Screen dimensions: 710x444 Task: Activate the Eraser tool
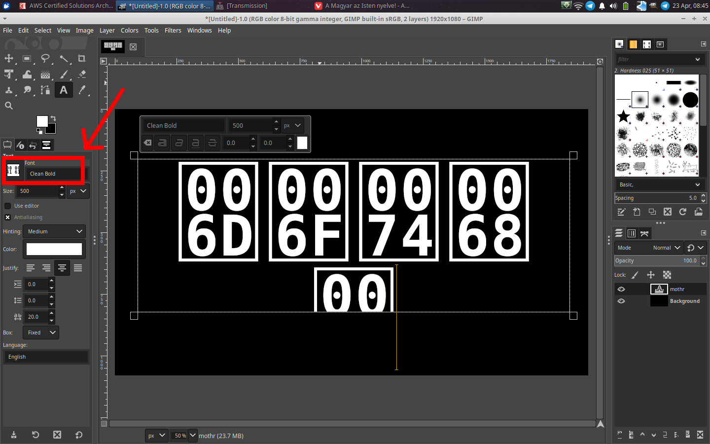tap(82, 74)
